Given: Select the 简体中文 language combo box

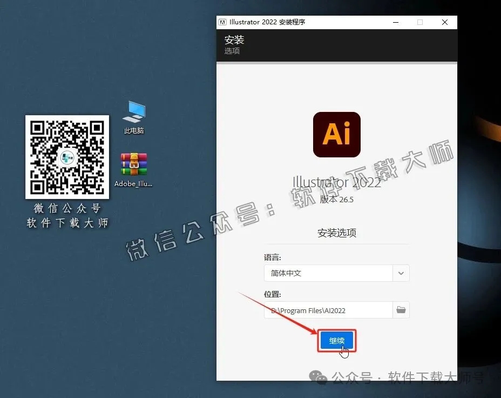Looking at the screenshot, I should 329,273.
